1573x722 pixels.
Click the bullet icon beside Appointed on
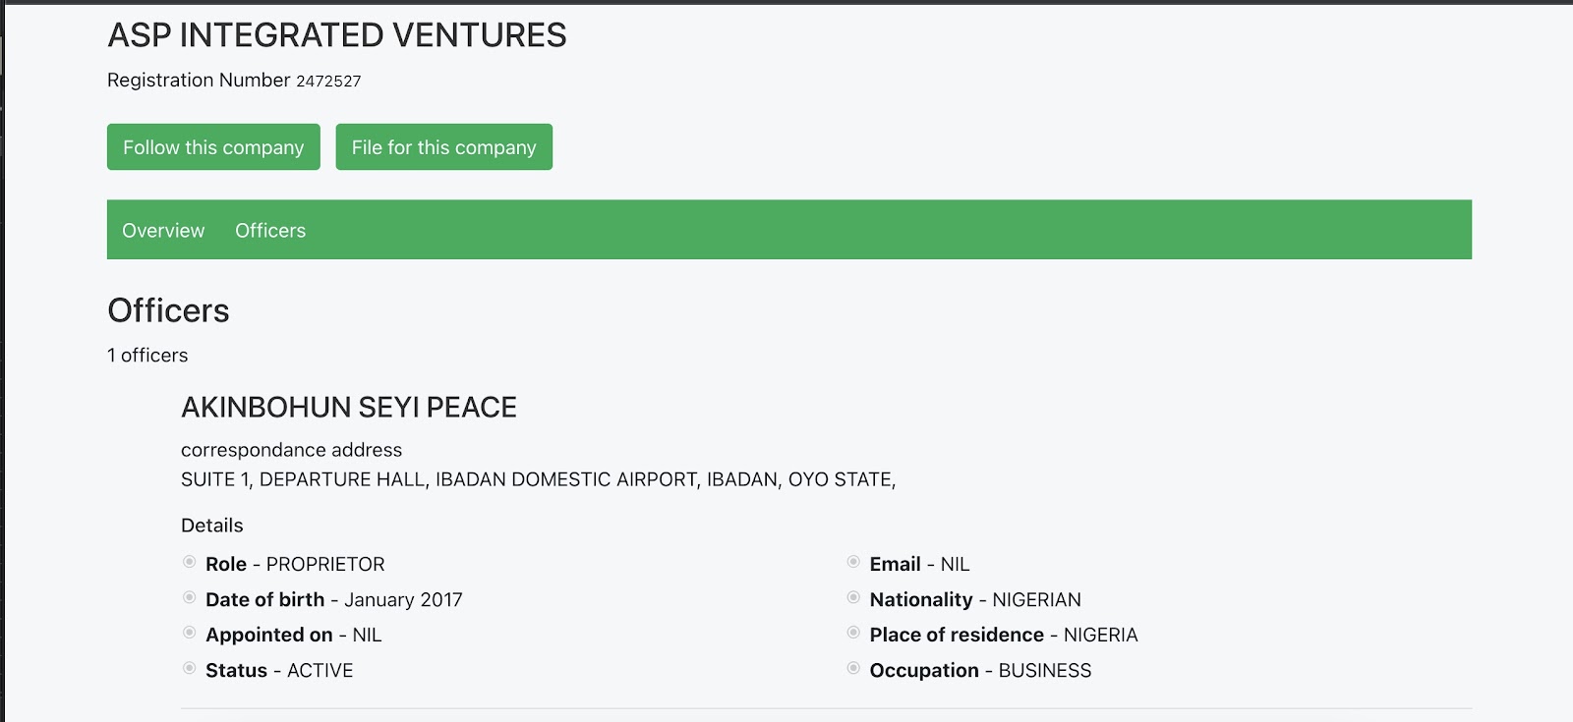point(190,633)
